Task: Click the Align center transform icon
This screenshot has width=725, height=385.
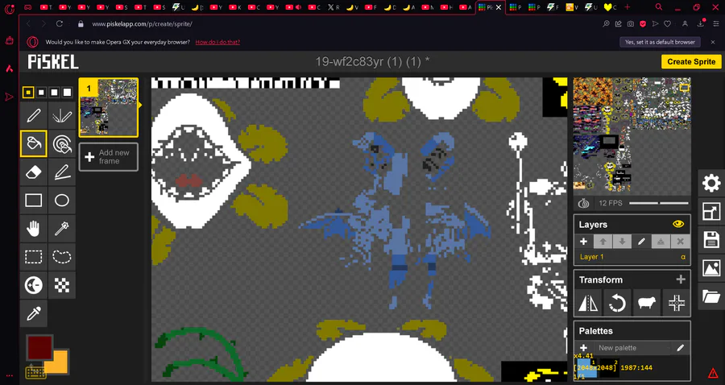Action: [676, 303]
